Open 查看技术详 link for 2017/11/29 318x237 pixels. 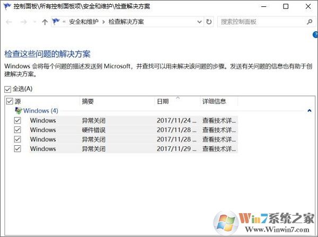tap(219, 149)
